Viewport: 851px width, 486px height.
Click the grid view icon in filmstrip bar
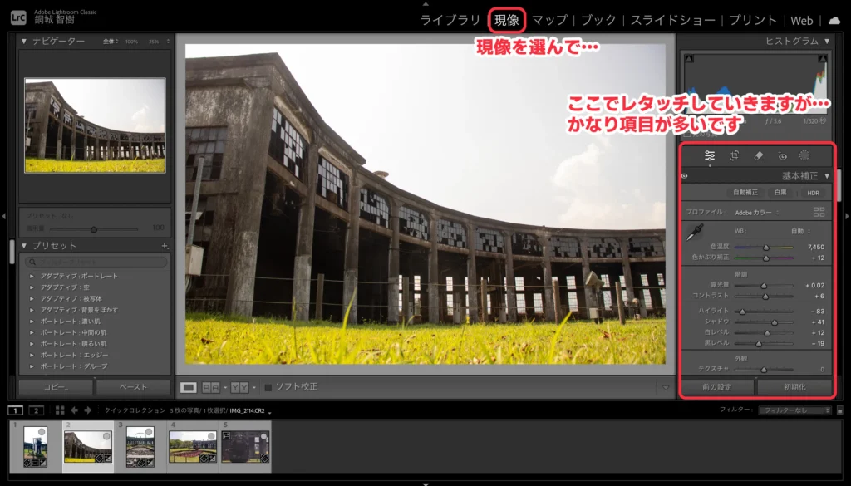pyautogui.click(x=60, y=410)
